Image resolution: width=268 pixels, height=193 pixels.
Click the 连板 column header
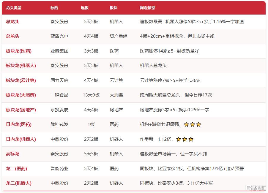tap(85, 8)
